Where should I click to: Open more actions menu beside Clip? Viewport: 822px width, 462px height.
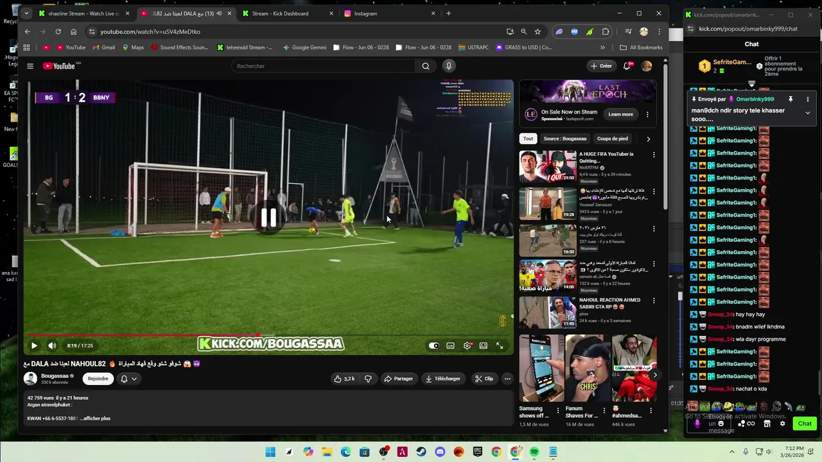tap(507, 379)
